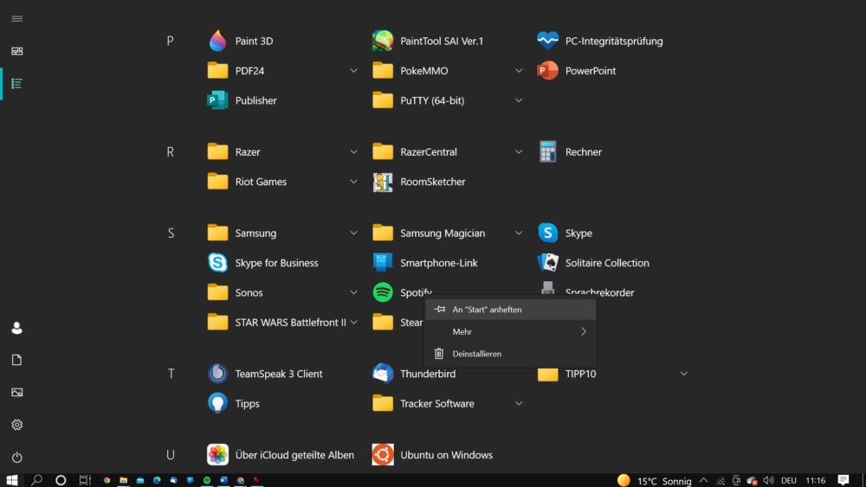Click the DEU input language indicator
Viewport: 866px width, 487px height.
(789, 480)
